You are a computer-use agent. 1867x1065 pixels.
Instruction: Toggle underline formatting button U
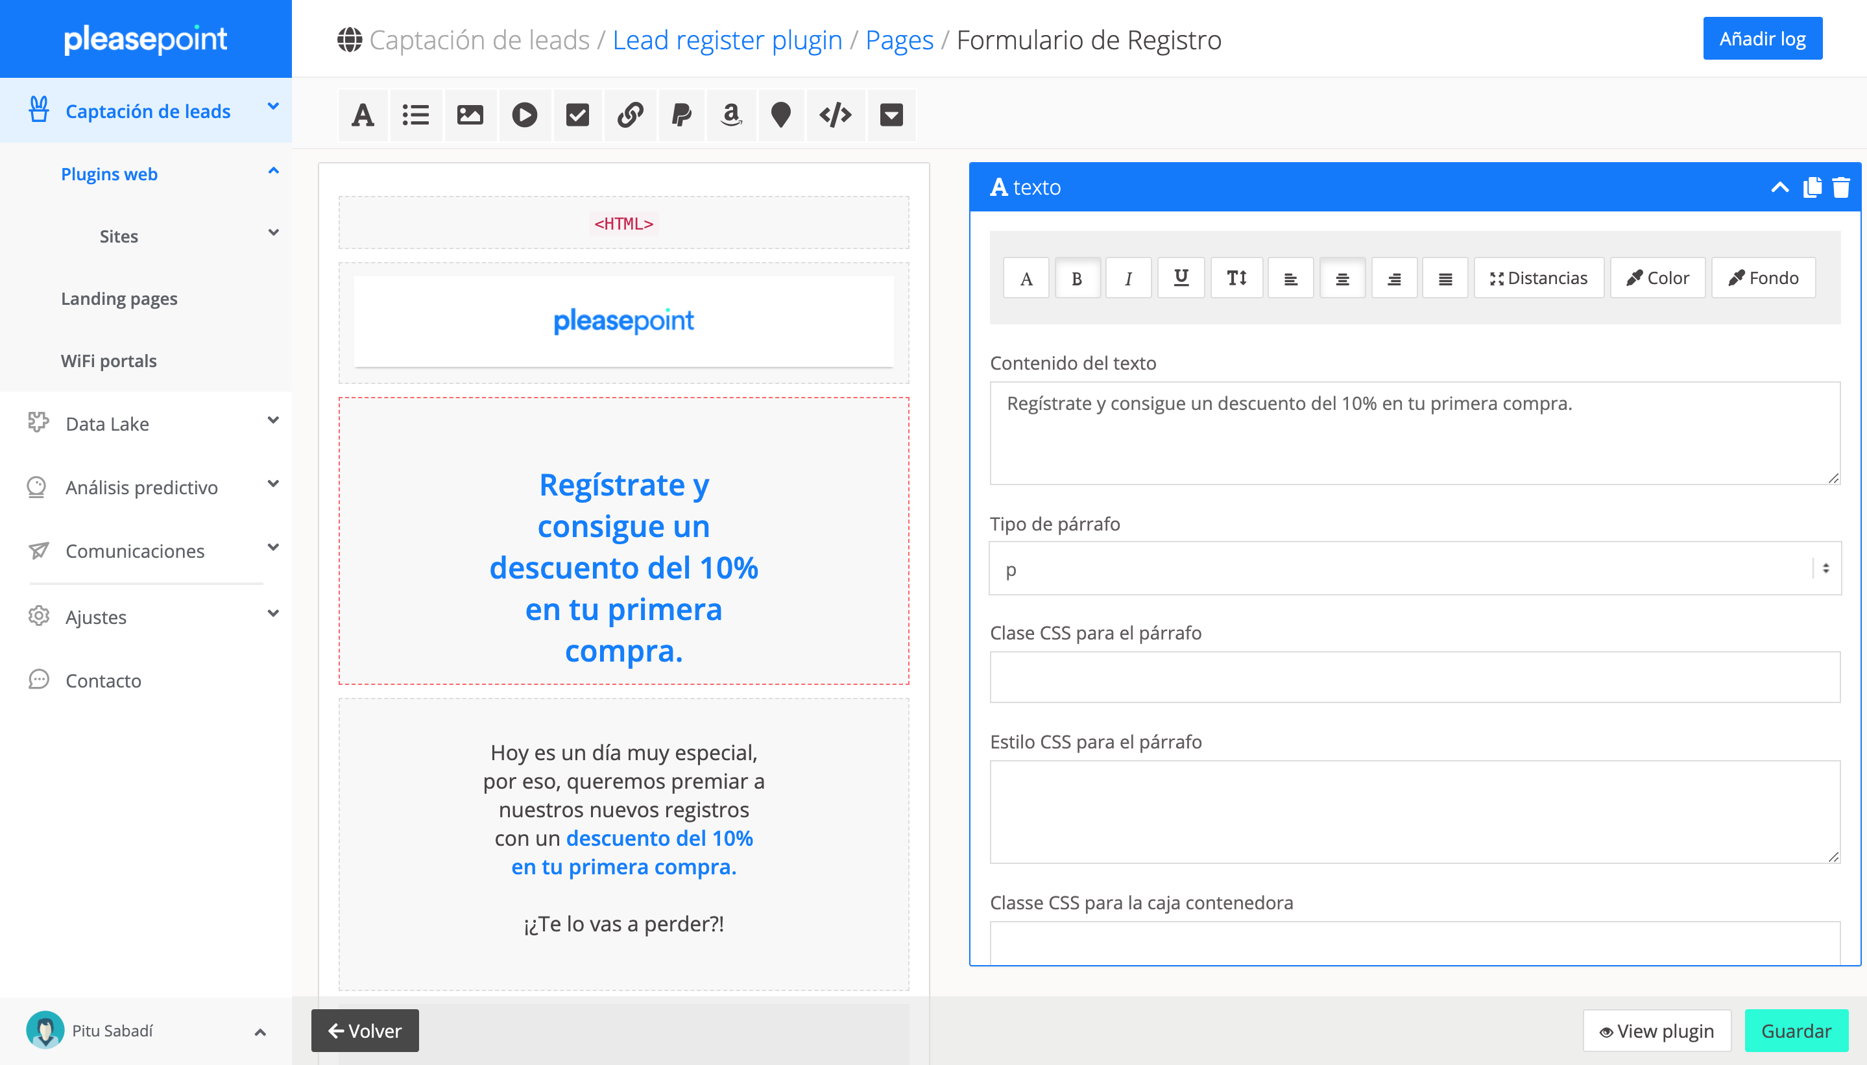click(x=1180, y=278)
